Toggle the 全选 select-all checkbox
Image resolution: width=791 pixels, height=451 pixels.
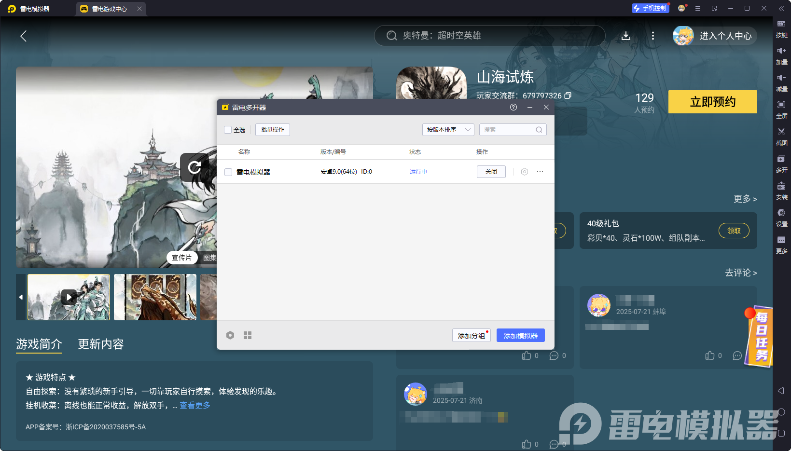pos(228,130)
